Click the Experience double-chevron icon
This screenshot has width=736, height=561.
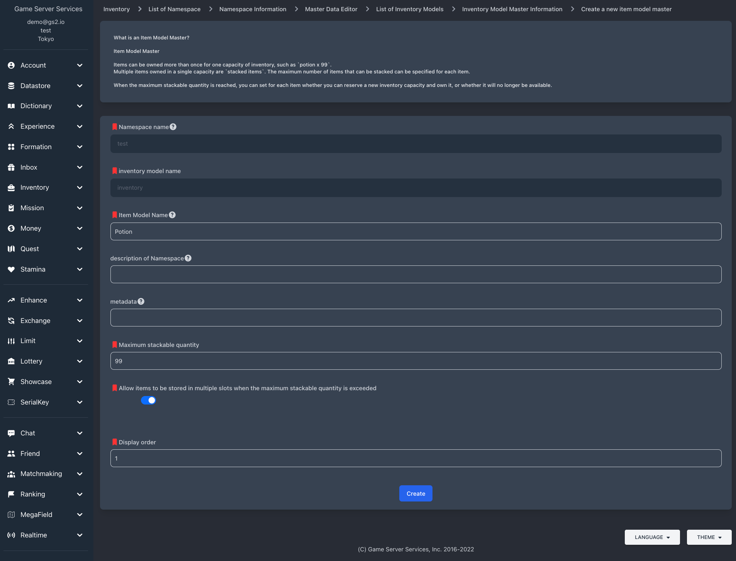coord(11,126)
